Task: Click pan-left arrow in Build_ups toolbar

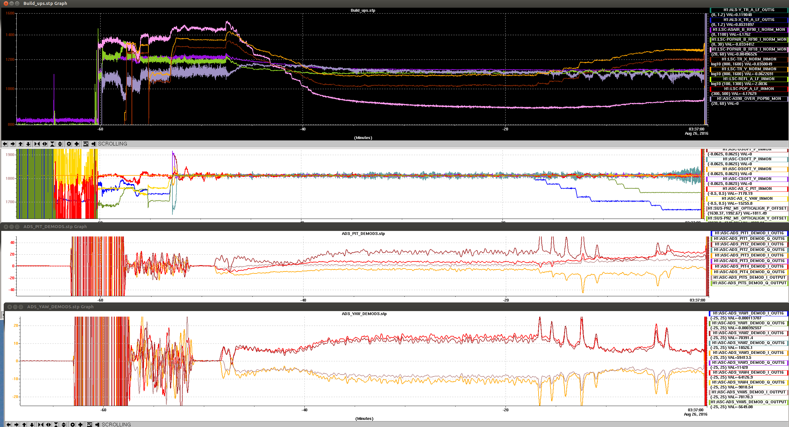Action: [x=5, y=144]
